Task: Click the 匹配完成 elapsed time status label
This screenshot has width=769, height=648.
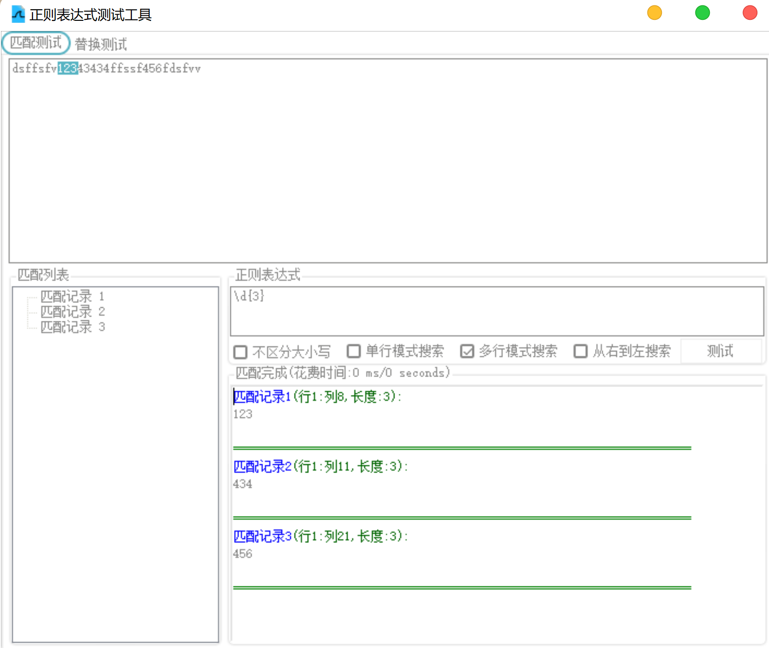Action: (x=343, y=373)
